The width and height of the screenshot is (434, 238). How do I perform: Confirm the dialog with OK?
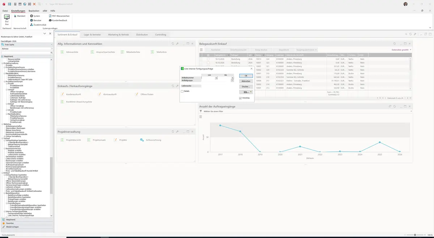(246, 76)
